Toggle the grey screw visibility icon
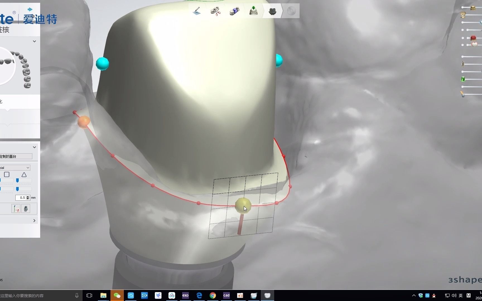The image size is (482, 301). [463, 64]
